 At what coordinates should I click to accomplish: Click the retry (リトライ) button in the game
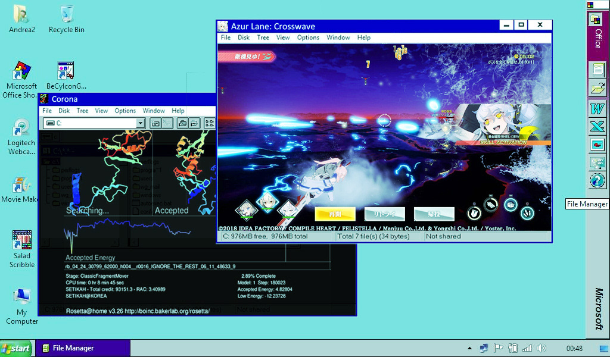(384, 214)
